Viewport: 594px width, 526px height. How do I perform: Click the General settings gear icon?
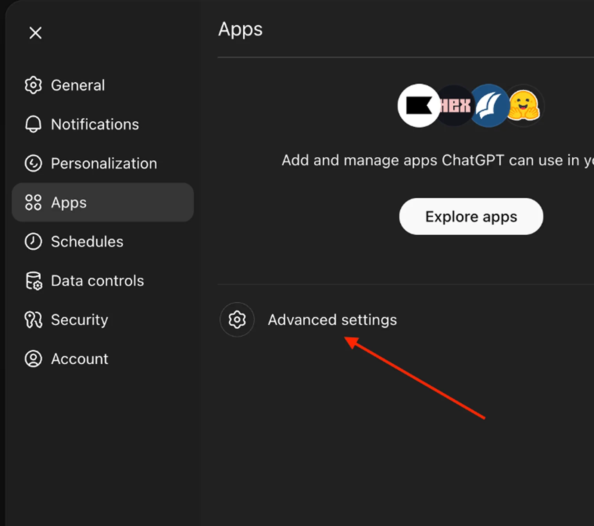(33, 85)
